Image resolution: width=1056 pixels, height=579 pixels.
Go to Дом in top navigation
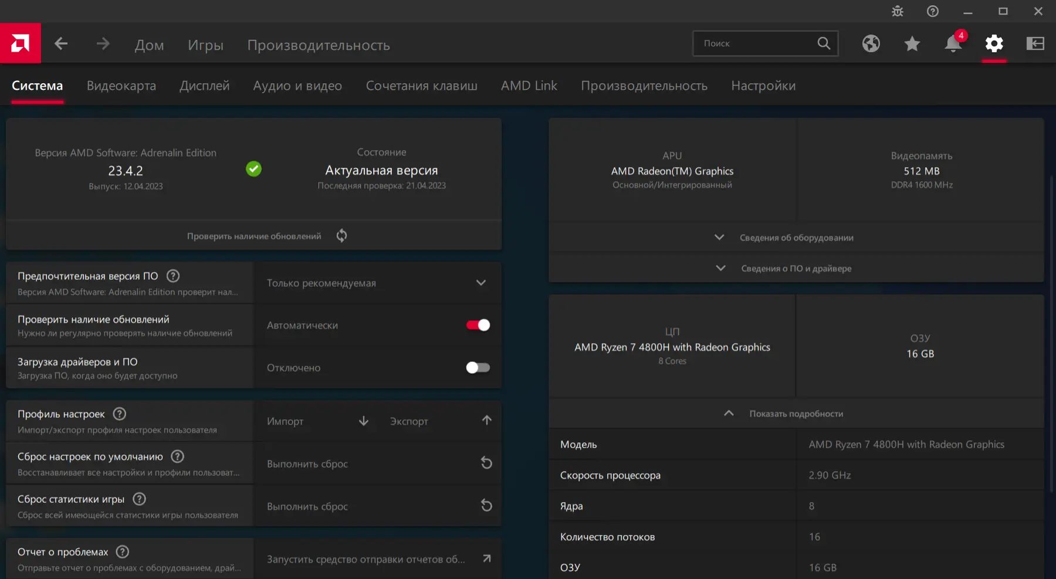(150, 45)
